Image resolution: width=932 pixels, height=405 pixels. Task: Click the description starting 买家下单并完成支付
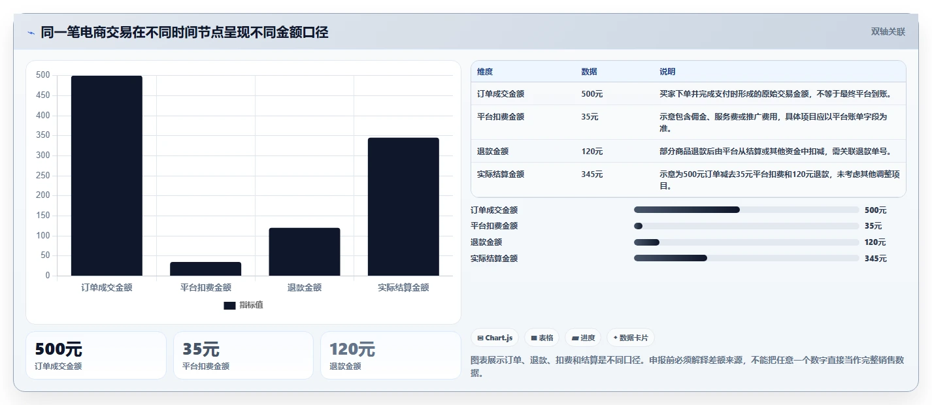pos(775,94)
